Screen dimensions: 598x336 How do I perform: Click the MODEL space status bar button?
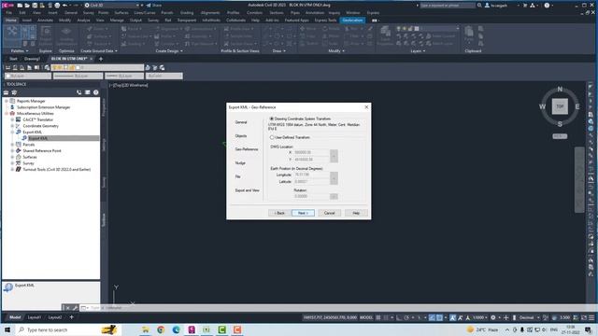click(366, 317)
